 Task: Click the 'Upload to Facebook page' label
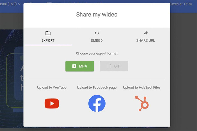[x=97, y=88]
